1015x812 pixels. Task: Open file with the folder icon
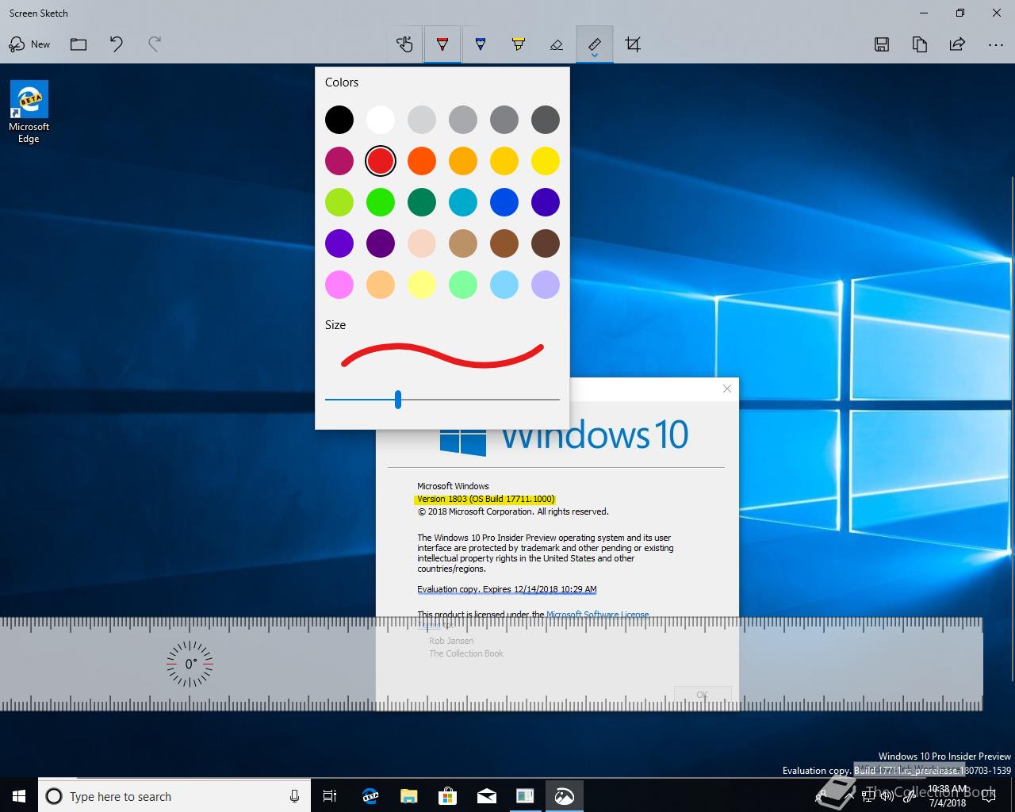[79, 44]
